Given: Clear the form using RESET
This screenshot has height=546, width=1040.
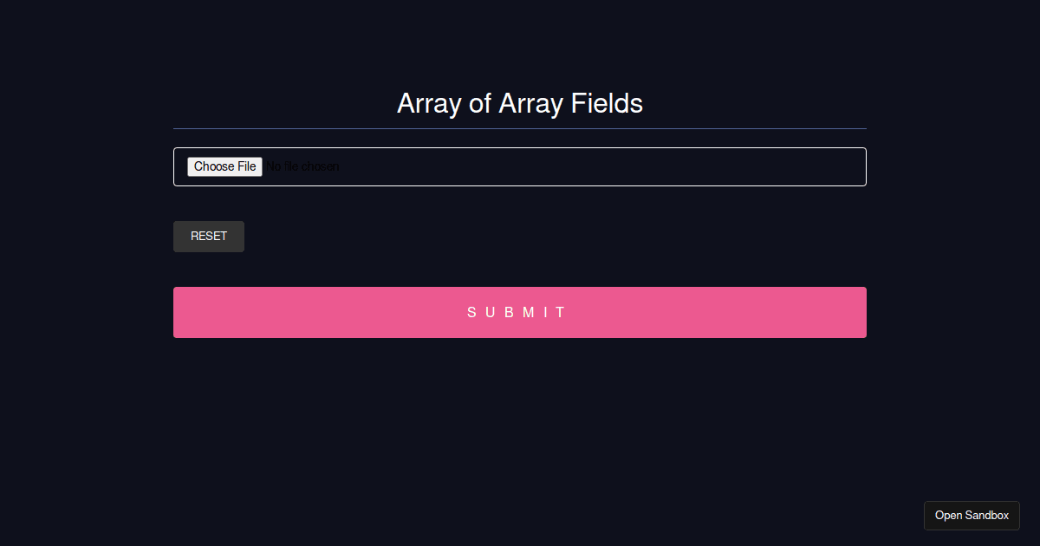Looking at the screenshot, I should [x=208, y=236].
